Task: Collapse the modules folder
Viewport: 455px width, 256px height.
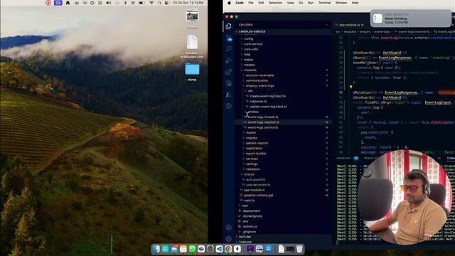Action: [283, 70]
